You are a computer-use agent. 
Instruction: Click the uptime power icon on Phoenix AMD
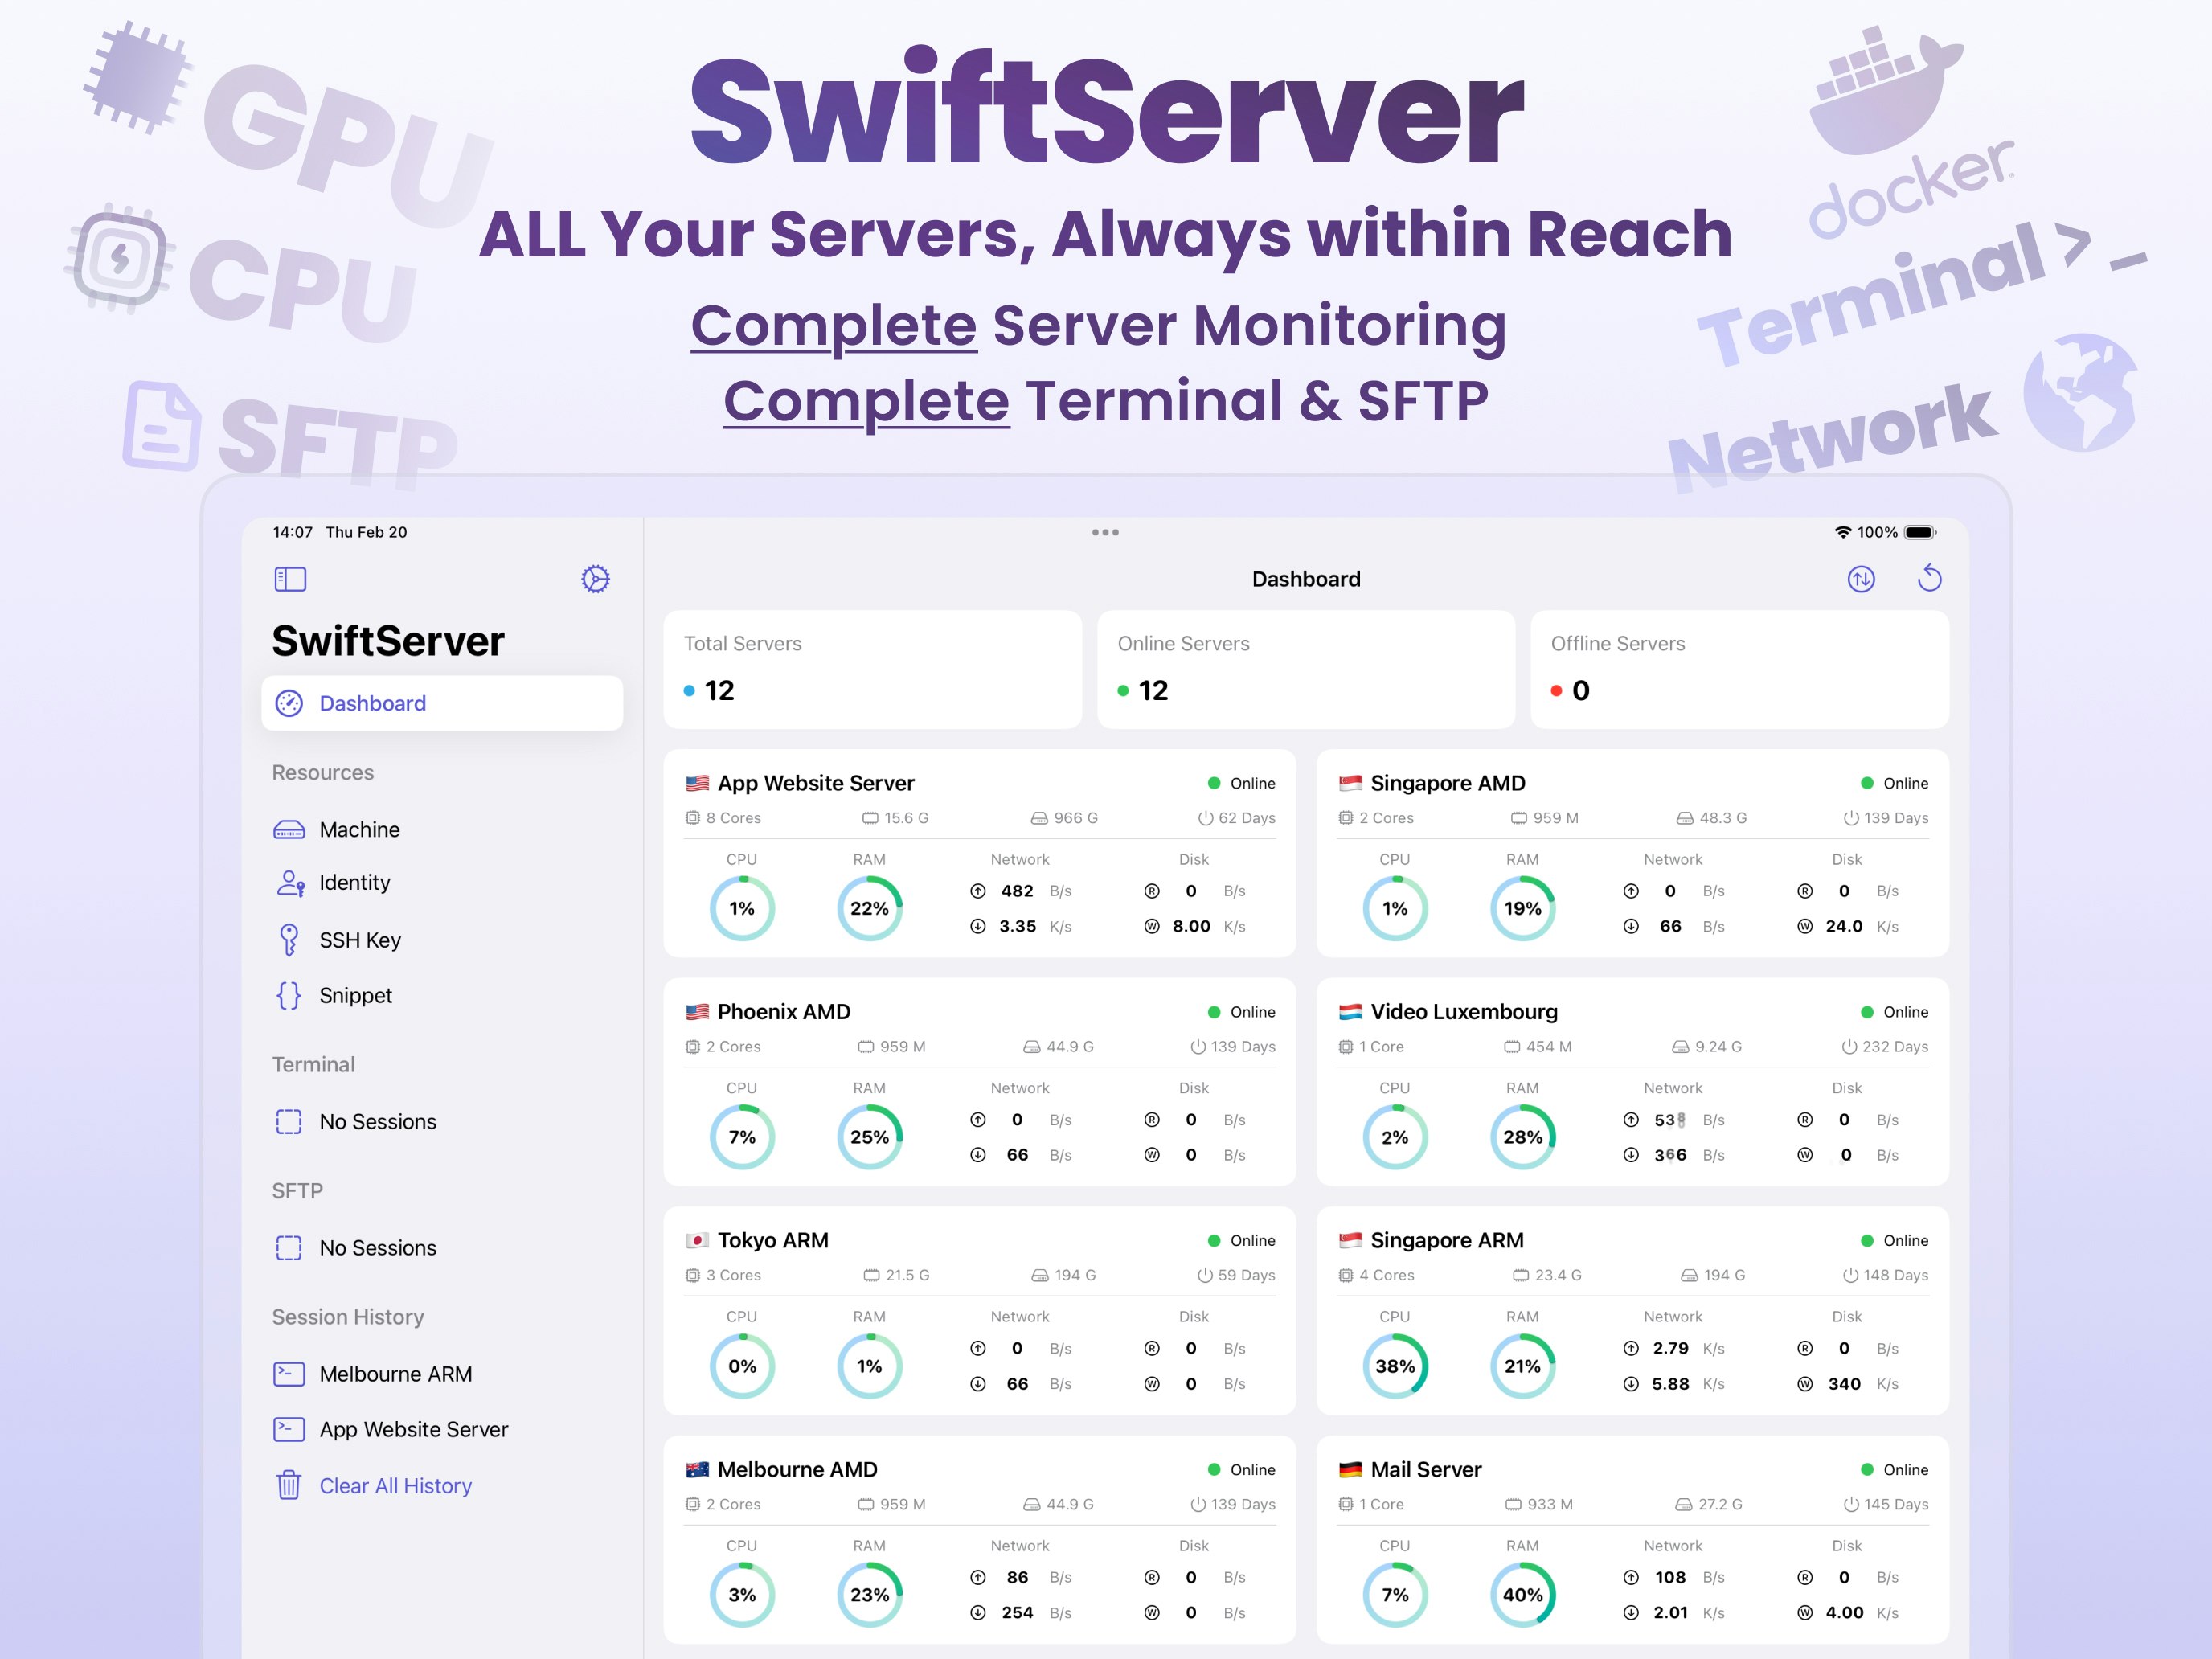[1198, 1047]
